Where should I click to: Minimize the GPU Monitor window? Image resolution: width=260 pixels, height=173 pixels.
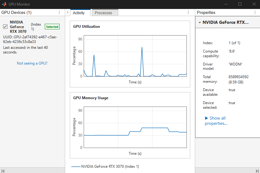click(226, 4)
